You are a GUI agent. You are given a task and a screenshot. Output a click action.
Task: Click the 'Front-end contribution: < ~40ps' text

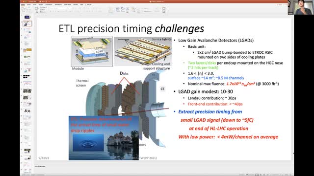click(215, 104)
